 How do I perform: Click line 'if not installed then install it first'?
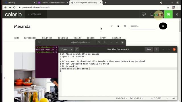tap(85, 64)
